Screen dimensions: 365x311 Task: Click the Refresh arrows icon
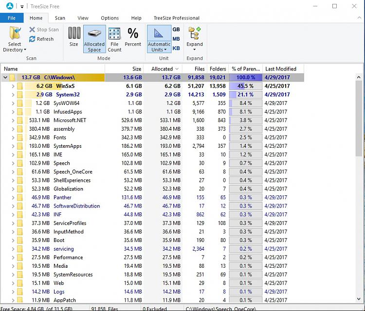coord(32,39)
